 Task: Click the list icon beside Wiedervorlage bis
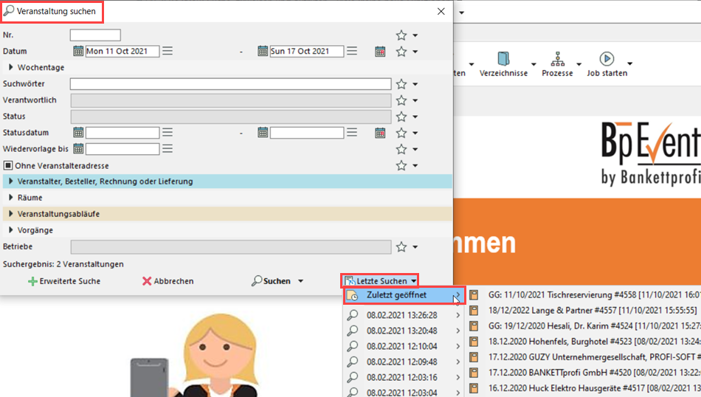(x=168, y=149)
